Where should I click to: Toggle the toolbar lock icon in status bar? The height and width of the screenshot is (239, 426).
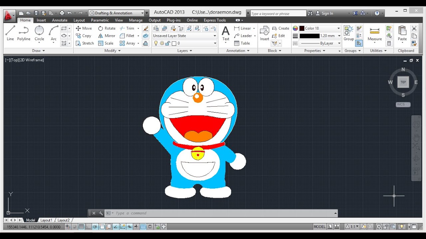[386, 227]
